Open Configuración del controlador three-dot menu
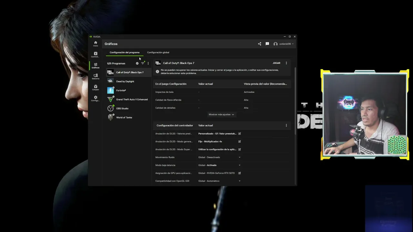The image size is (413, 232). (286, 125)
